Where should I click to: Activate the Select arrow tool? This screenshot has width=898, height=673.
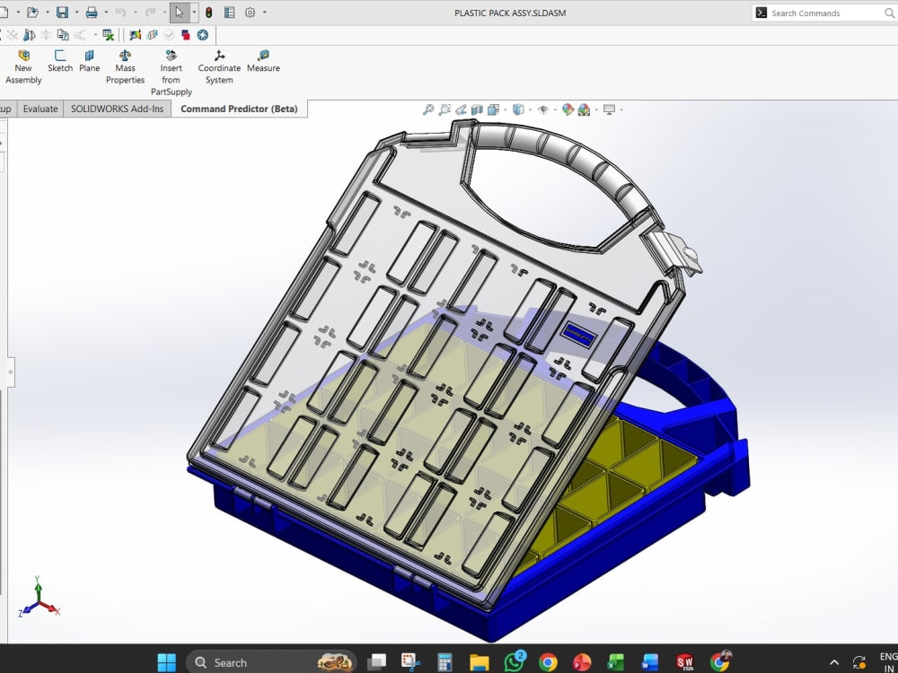coord(180,12)
